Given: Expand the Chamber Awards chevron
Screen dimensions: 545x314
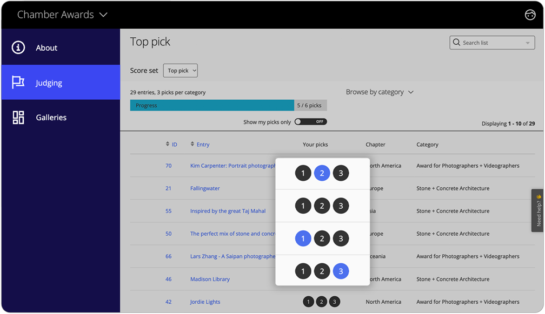Looking at the screenshot, I should coord(102,15).
